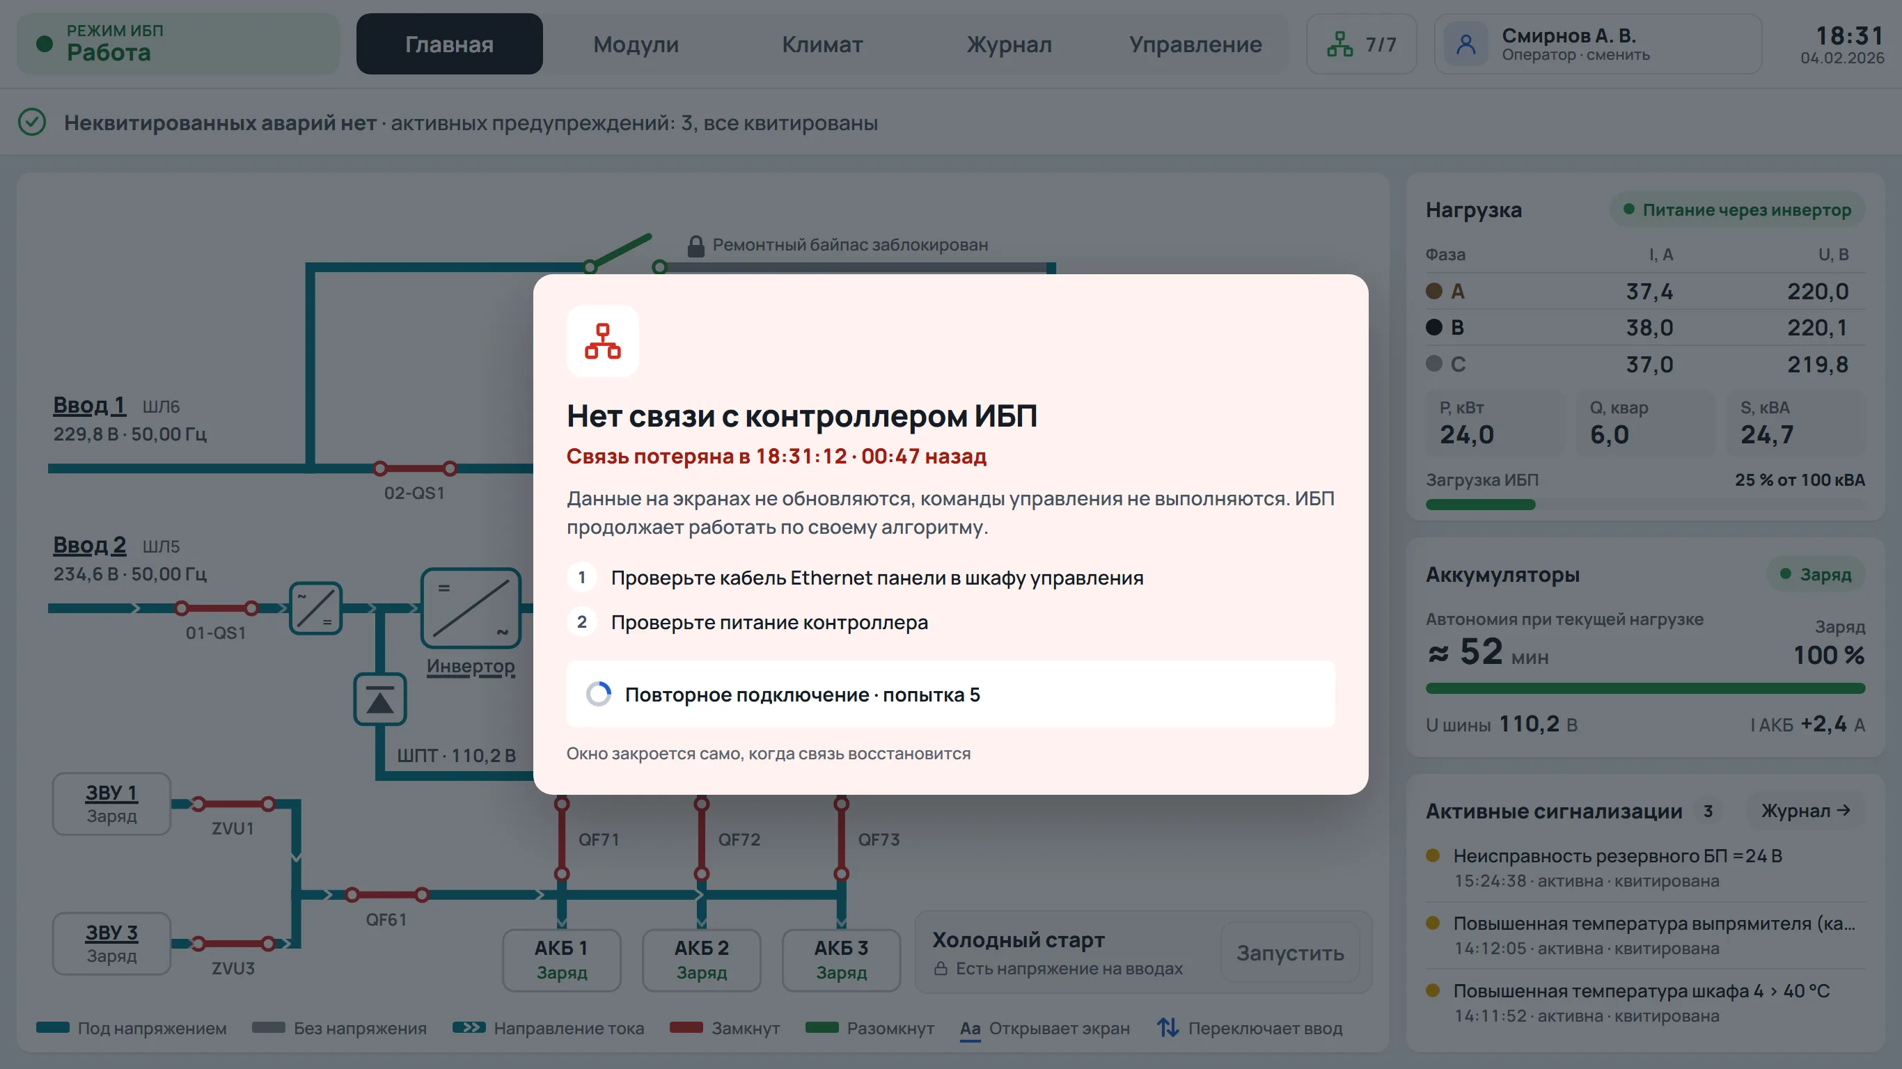Open the Управление tab
The image size is (1902, 1069).
(1195, 45)
